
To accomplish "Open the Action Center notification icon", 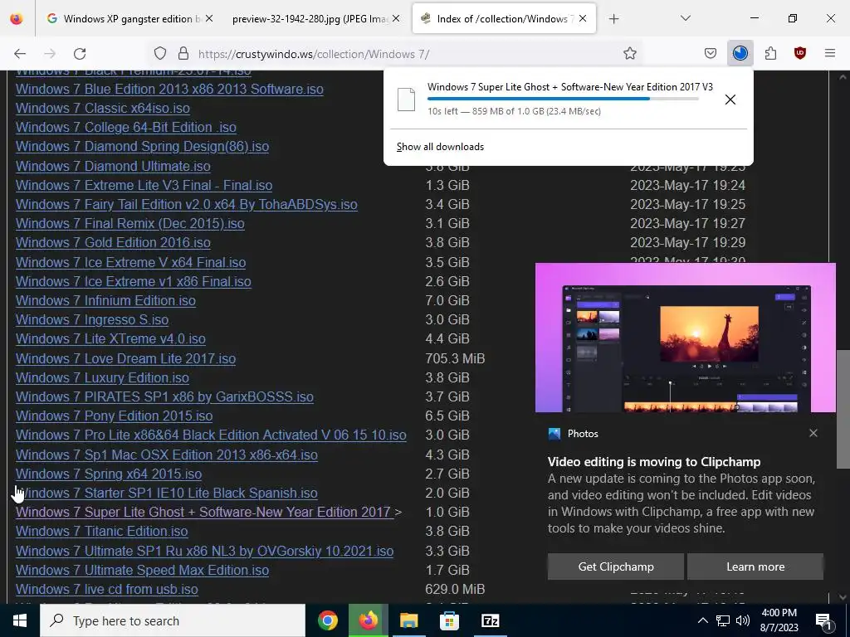I will pyautogui.click(x=824, y=621).
